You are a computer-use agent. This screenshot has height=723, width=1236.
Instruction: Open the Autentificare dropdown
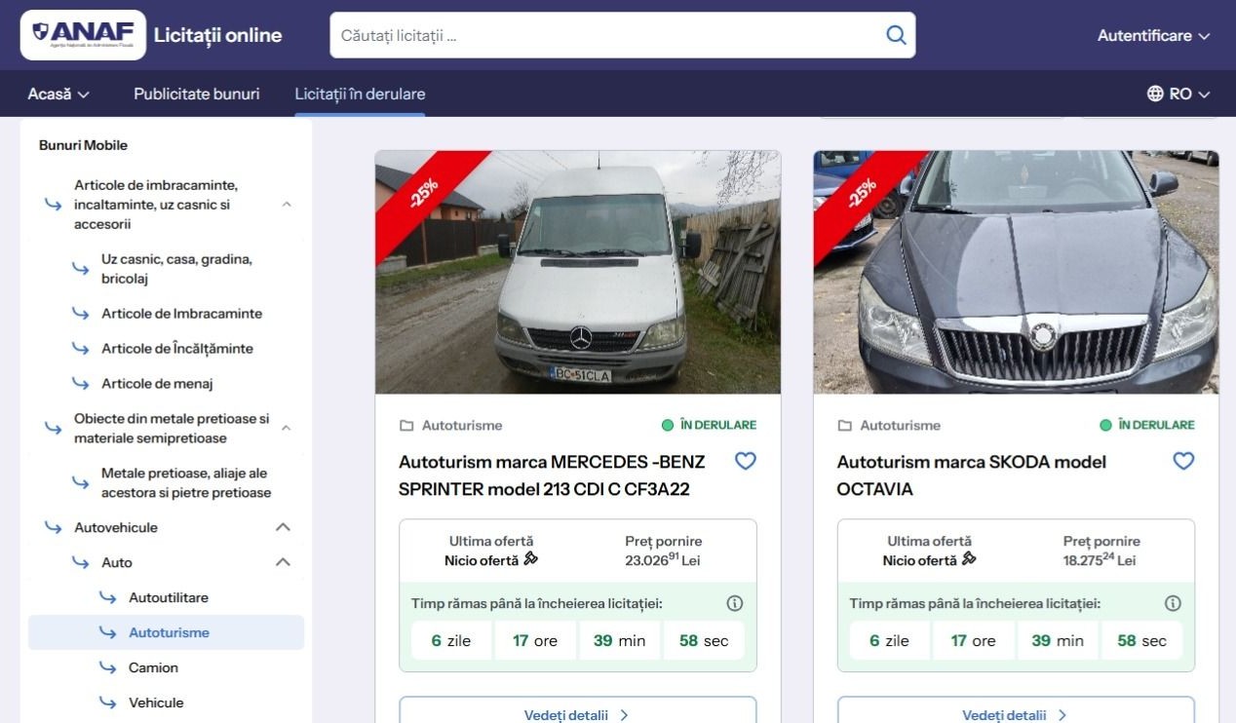pyautogui.click(x=1154, y=35)
